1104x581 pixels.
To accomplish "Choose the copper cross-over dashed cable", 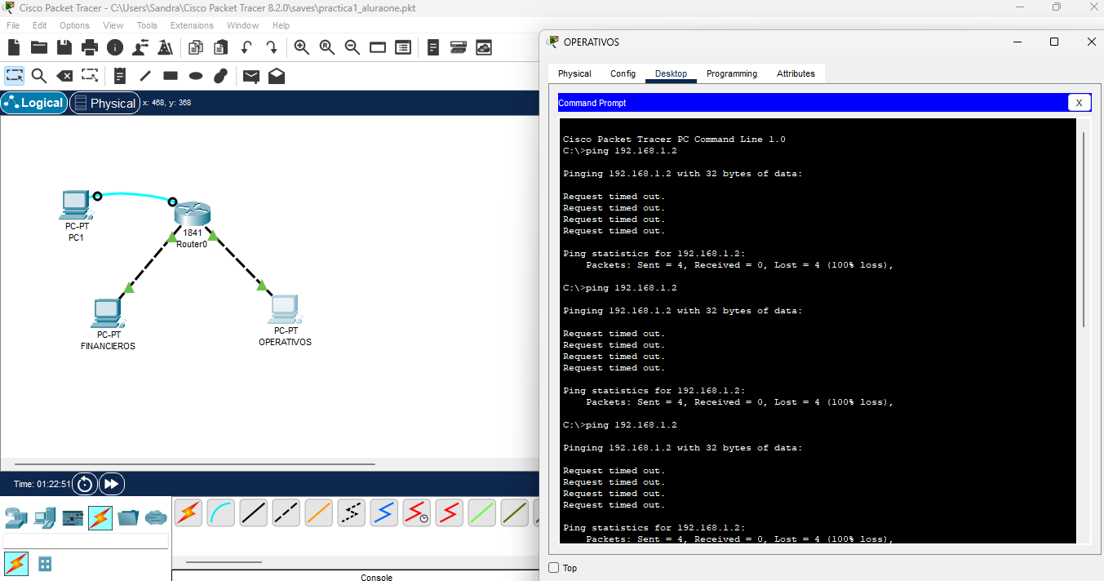I will (x=286, y=512).
